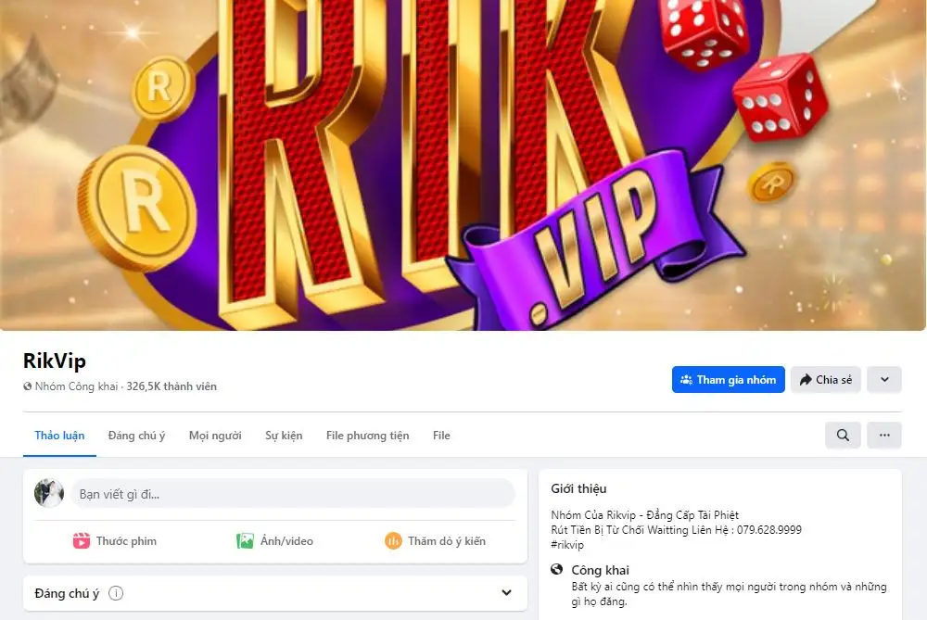Open the three-dots more options button
The width and height of the screenshot is (927, 620).
883,435
